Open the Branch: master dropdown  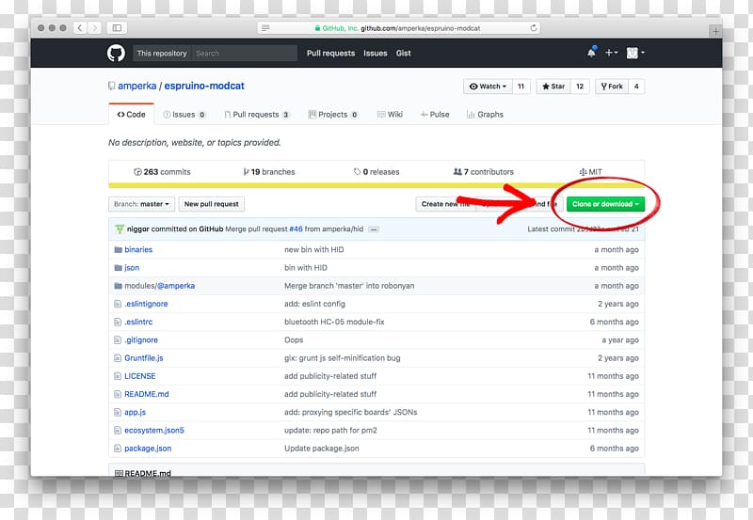pyautogui.click(x=142, y=204)
